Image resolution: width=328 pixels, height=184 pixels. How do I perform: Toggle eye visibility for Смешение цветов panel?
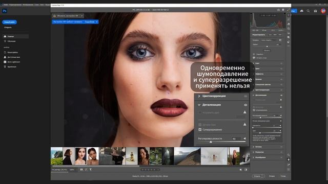[x=281, y=84]
